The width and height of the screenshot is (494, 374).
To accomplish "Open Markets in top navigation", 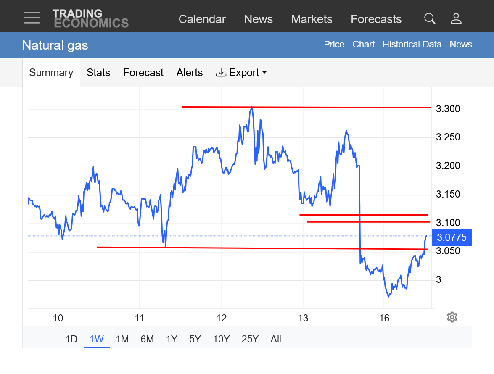I will coord(312,19).
